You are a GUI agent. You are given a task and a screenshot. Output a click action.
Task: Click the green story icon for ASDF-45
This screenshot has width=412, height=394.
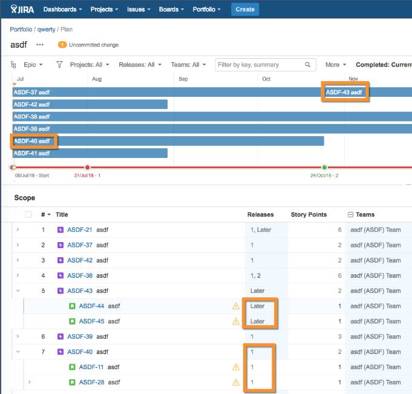(x=72, y=321)
